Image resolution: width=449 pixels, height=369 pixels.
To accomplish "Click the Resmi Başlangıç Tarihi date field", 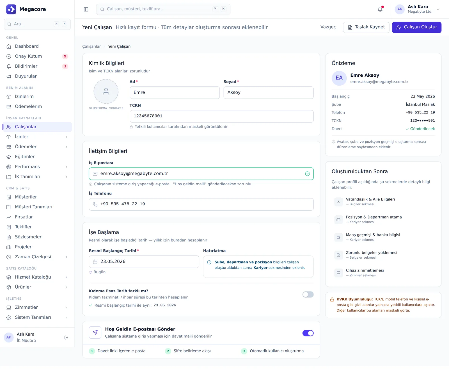I will click(x=144, y=262).
